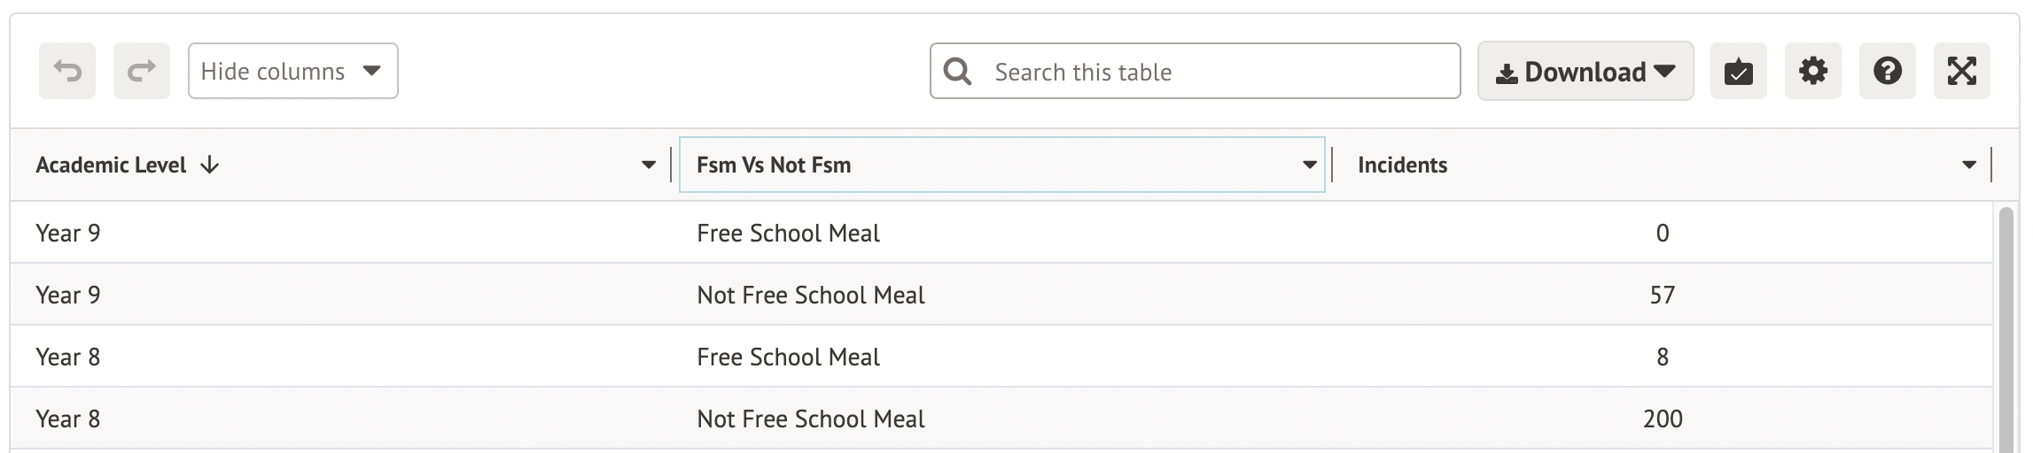Select the Fsm Vs Not Fsm header
The width and height of the screenshot is (2033, 453).
[774, 165]
